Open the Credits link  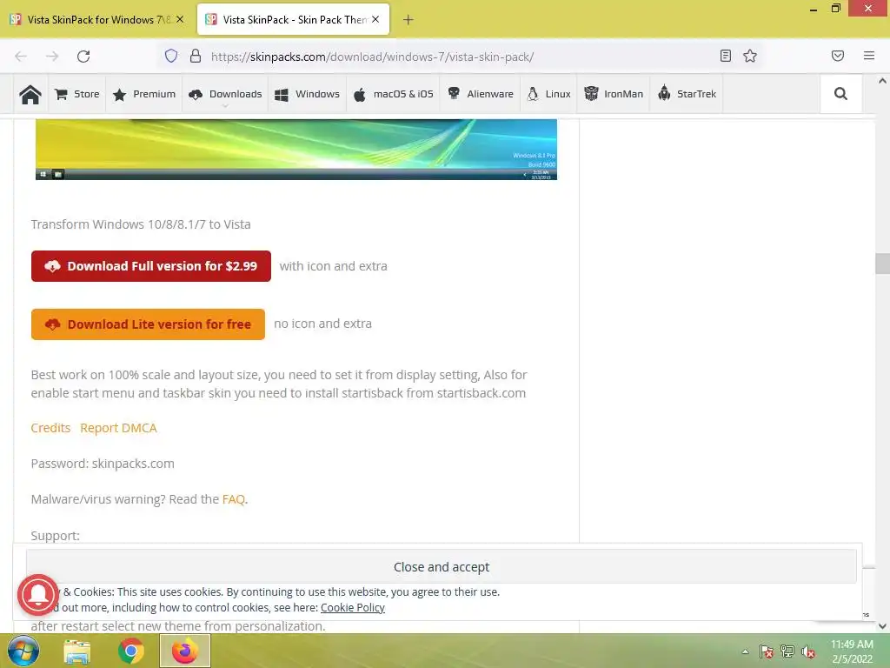50,428
